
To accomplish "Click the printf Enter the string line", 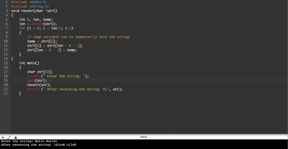I will coord(58,76).
